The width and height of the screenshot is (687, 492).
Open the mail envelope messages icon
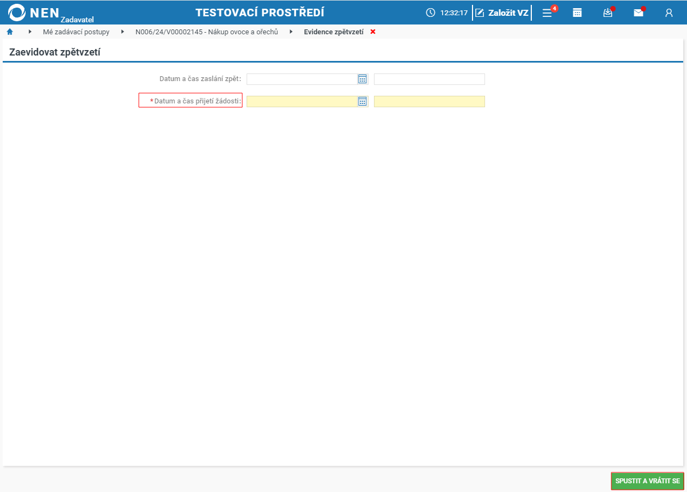tap(639, 13)
